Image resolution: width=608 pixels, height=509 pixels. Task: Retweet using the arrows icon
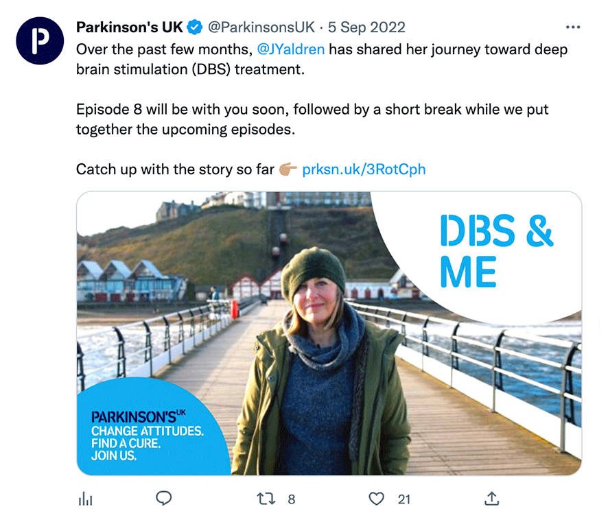(x=266, y=499)
